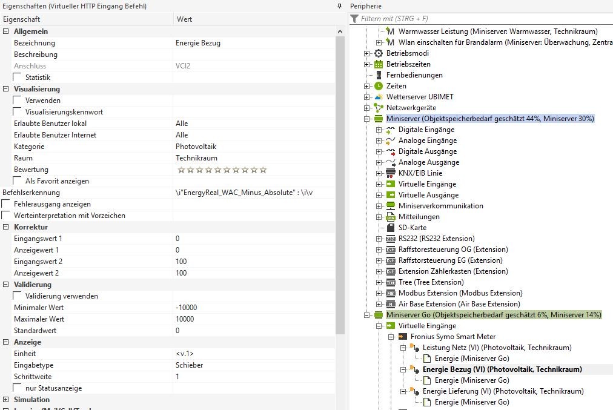Select Virtuelle Ausgänge in the tree

pos(428,195)
